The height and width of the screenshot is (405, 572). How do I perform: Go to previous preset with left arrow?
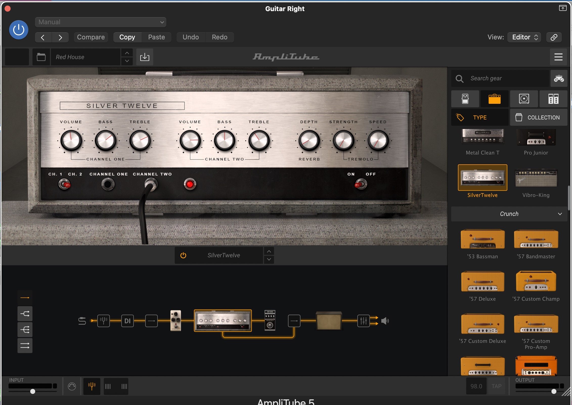click(43, 37)
